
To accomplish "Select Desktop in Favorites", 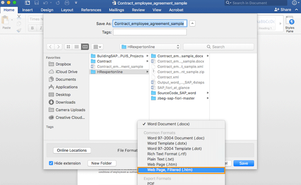I will 59,95.
